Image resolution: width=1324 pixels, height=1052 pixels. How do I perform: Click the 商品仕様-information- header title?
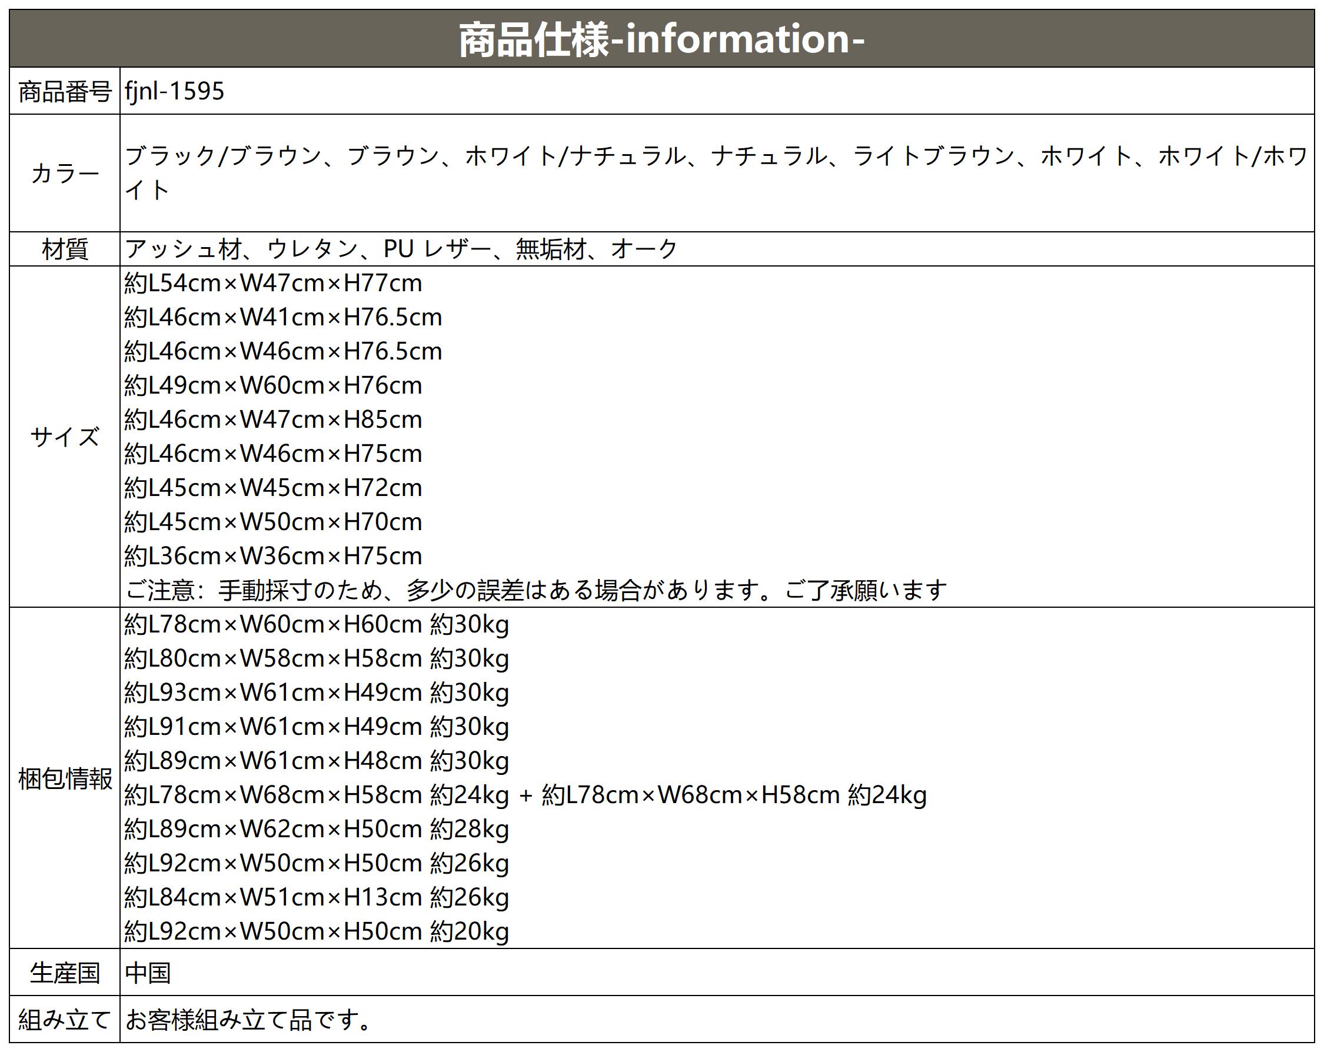pyautogui.click(x=661, y=39)
